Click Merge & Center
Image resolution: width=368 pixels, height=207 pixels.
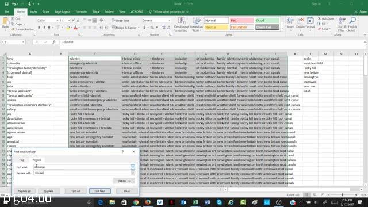tap(124, 28)
